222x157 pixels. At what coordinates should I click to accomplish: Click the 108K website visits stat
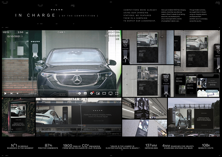tap(206, 146)
